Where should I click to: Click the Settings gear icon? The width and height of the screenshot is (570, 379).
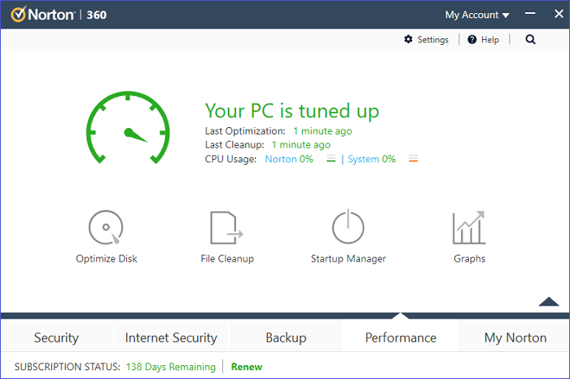[408, 39]
